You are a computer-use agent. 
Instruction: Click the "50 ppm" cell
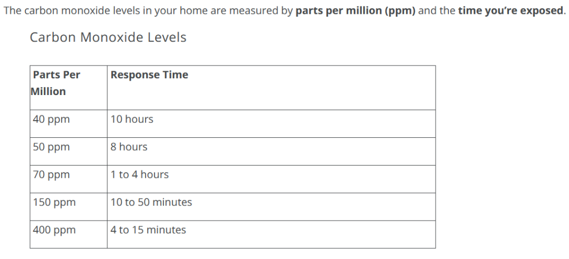51,147
